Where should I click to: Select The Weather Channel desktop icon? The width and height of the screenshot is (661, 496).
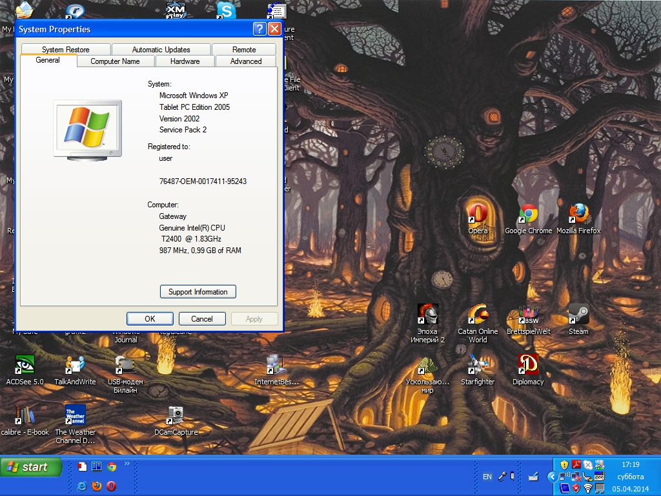click(75, 424)
